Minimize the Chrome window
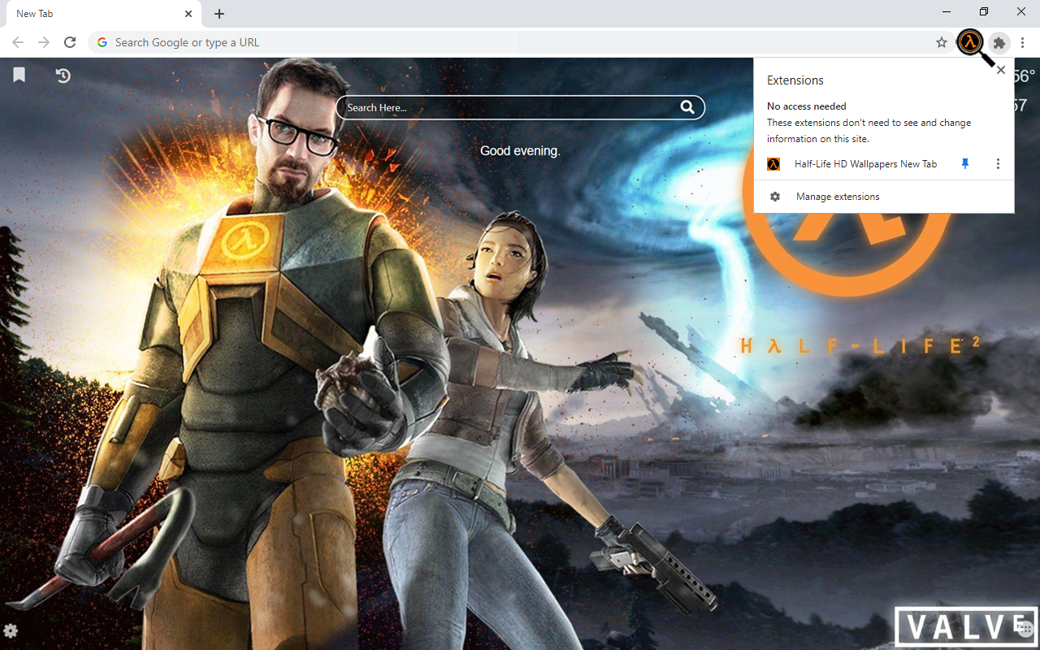 (947, 12)
